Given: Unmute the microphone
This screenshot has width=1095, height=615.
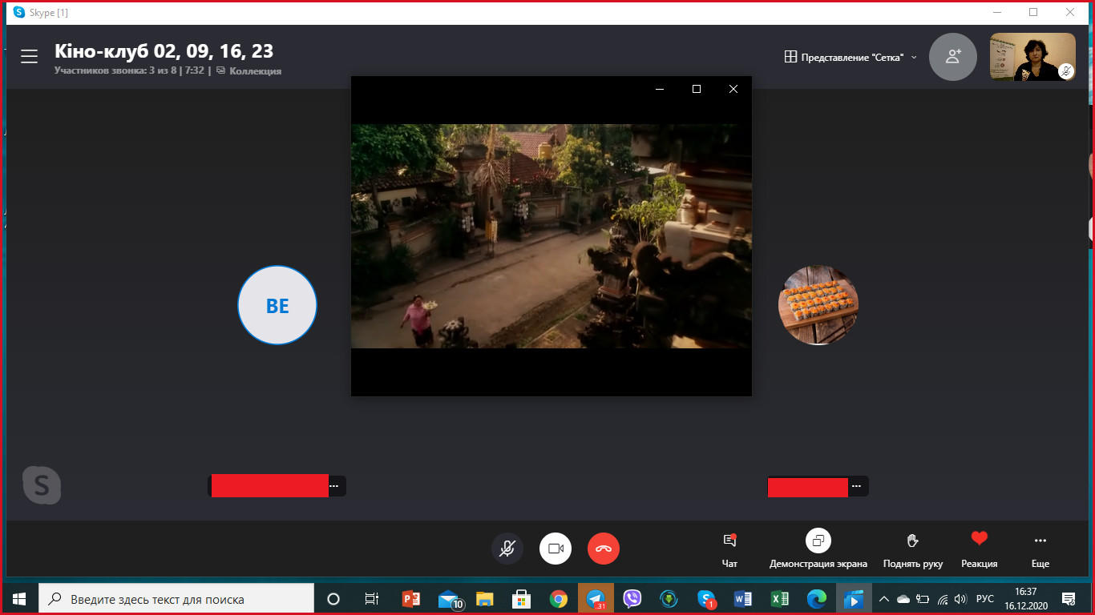Looking at the screenshot, I should [507, 549].
